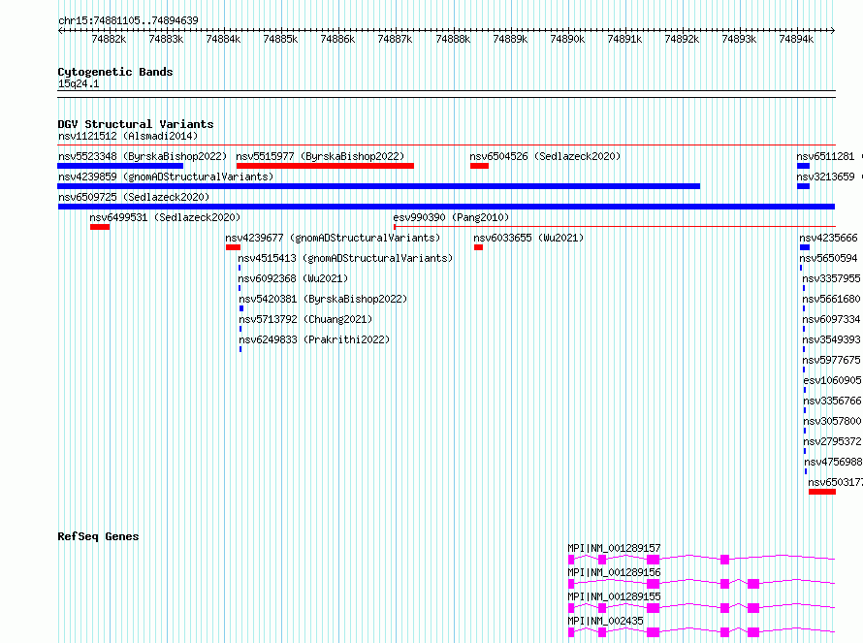This screenshot has height=643, width=863.
Task: Click the 74888k ruler position
Action: pos(453,39)
